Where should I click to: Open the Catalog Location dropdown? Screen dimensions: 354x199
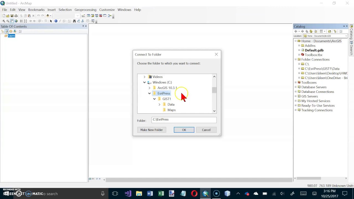pos(346,36)
